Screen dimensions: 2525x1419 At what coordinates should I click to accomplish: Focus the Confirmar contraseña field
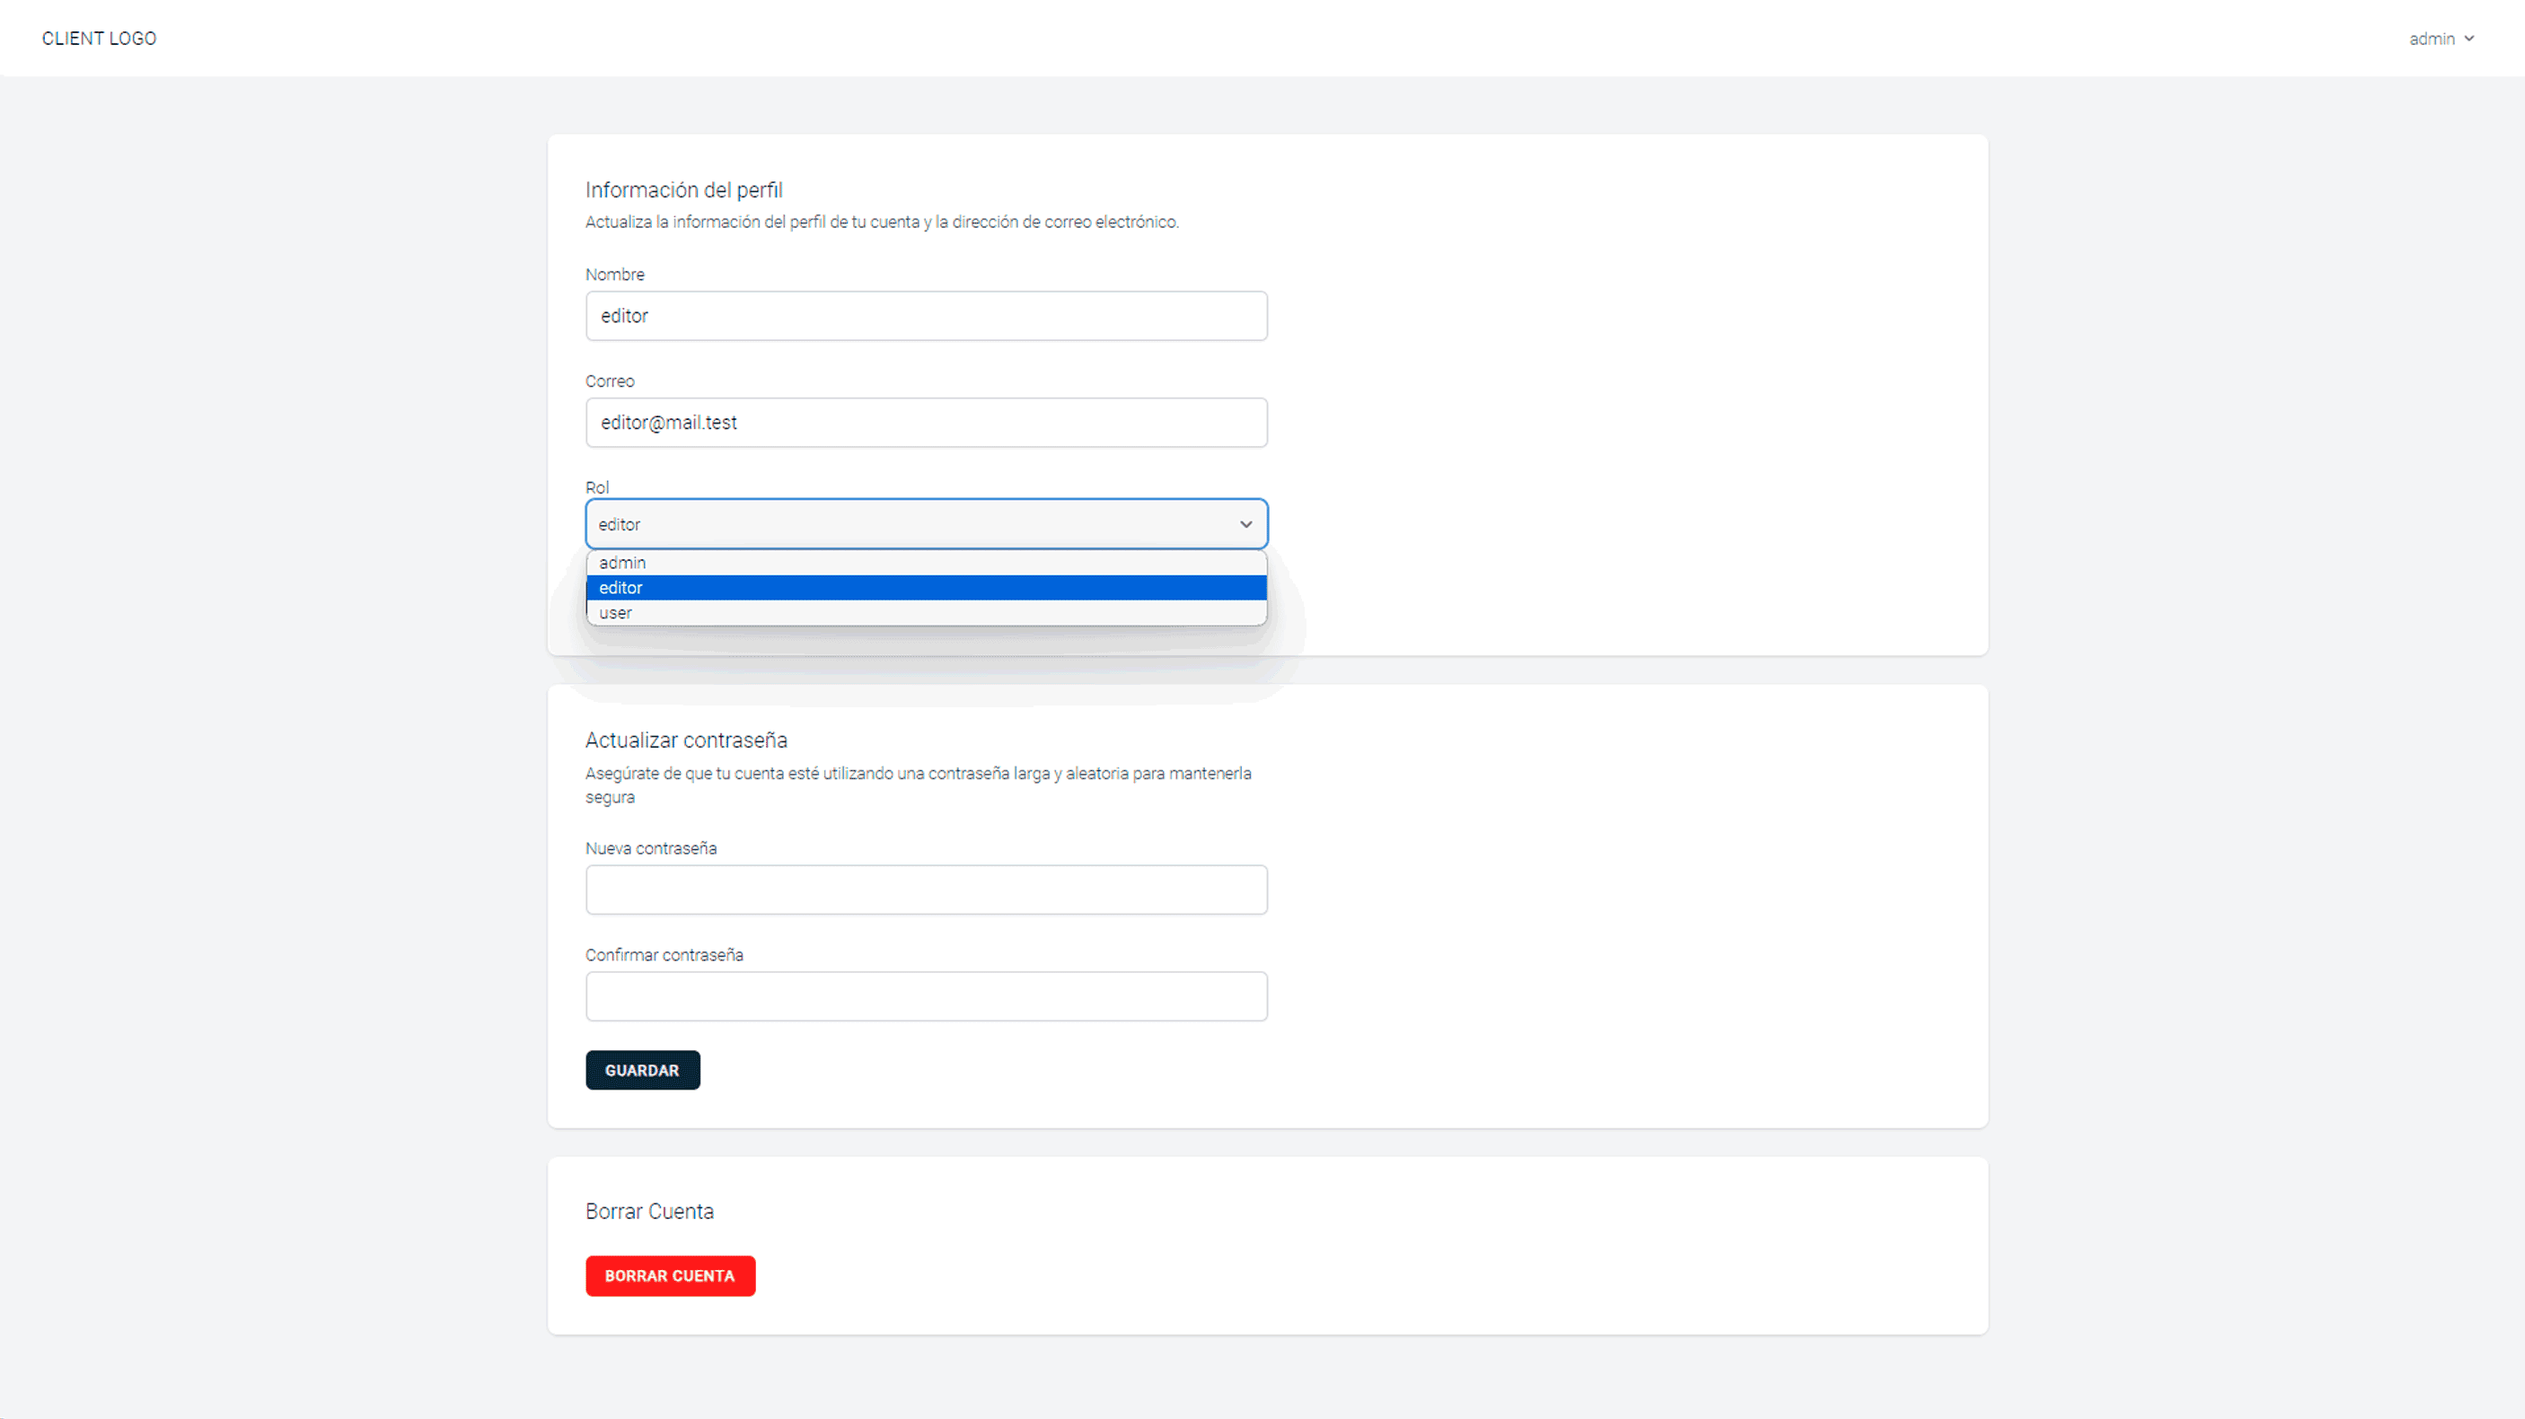point(925,996)
